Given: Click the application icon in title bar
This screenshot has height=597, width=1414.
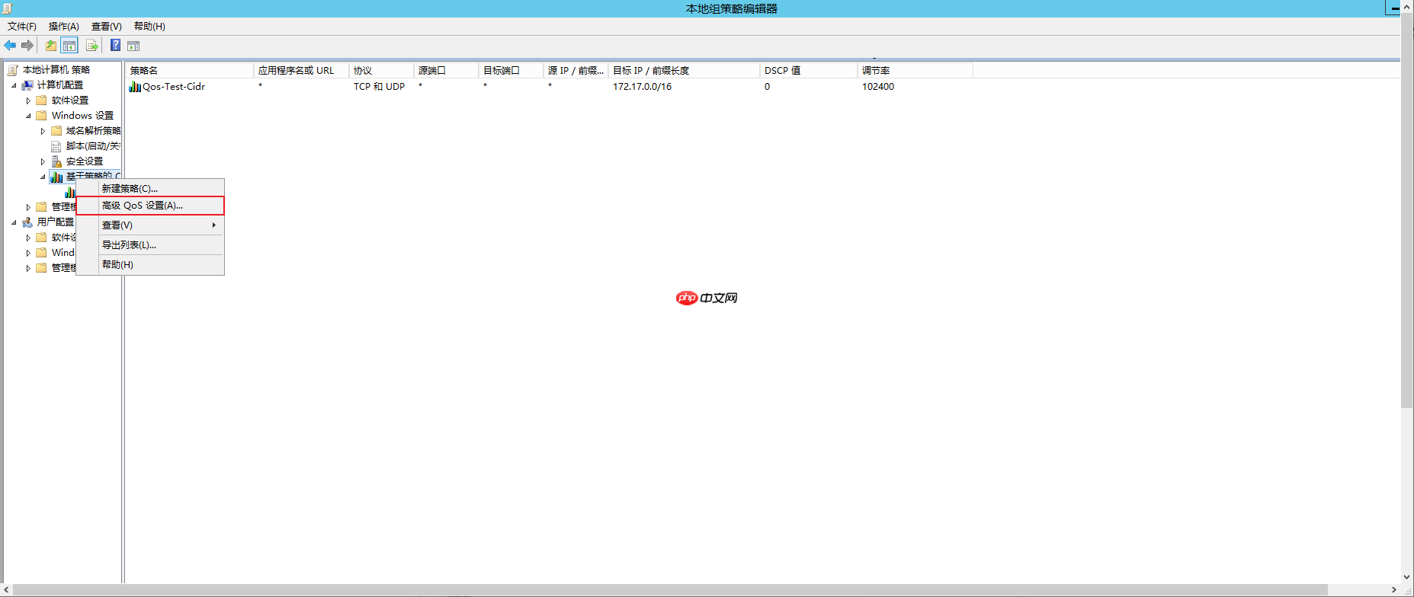Looking at the screenshot, I should point(7,8).
